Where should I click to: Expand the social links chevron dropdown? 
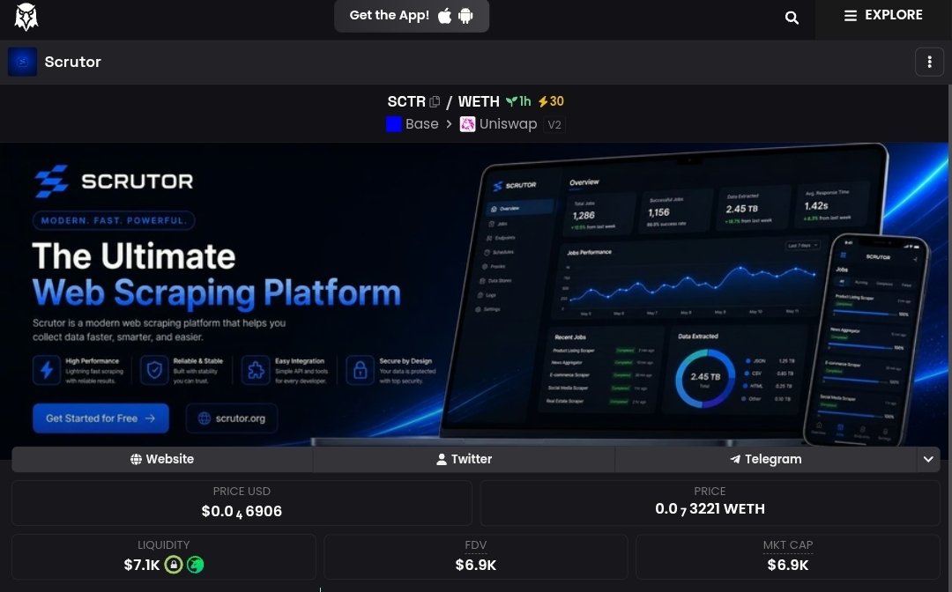(x=927, y=459)
